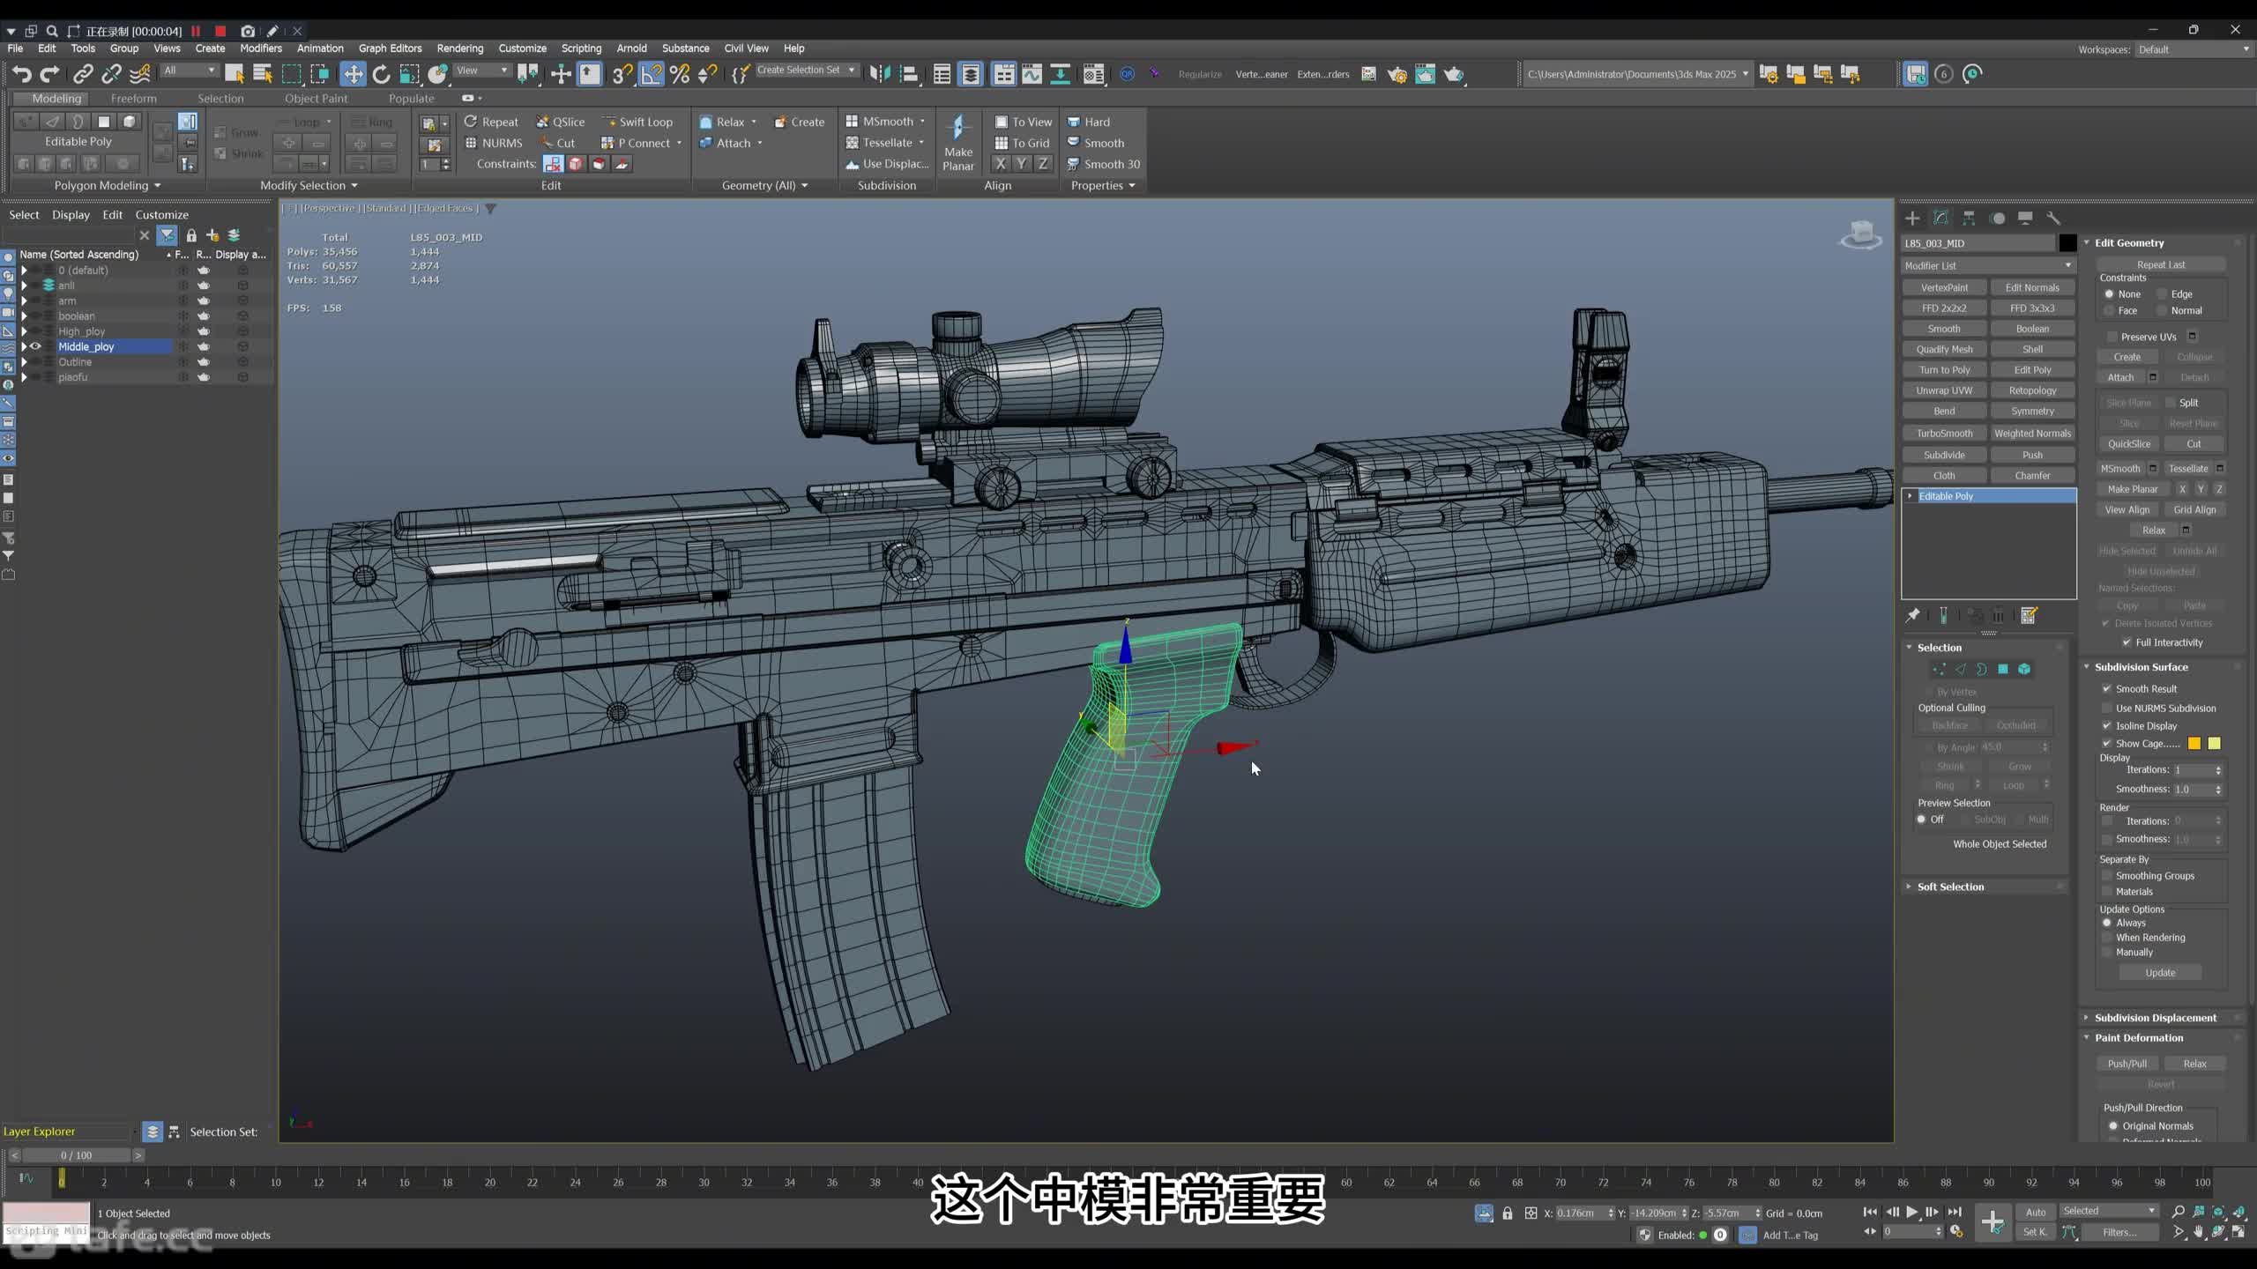The width and height of the screenshot is (2257, 1269).
Task: Click the Attach button in Edit Geometry
Action: tap(2120, 377)
